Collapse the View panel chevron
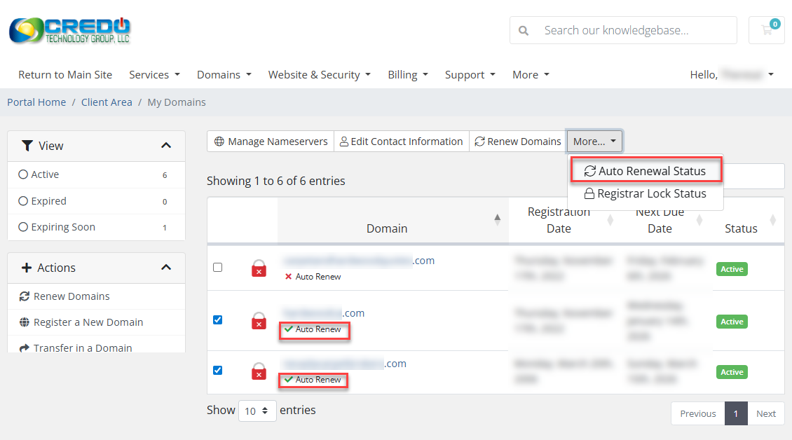The height and width of the screenshot is (440, 792). (x=166, y=146)
